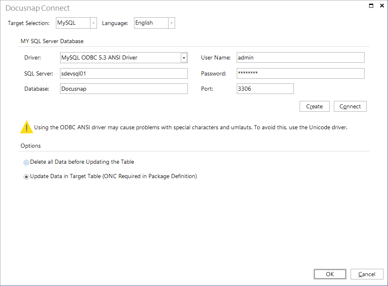Click the Driver label
The image size is (388, 286).
click(x=32, y=57)
